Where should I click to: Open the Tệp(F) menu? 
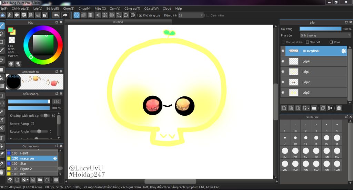[3, 9]
